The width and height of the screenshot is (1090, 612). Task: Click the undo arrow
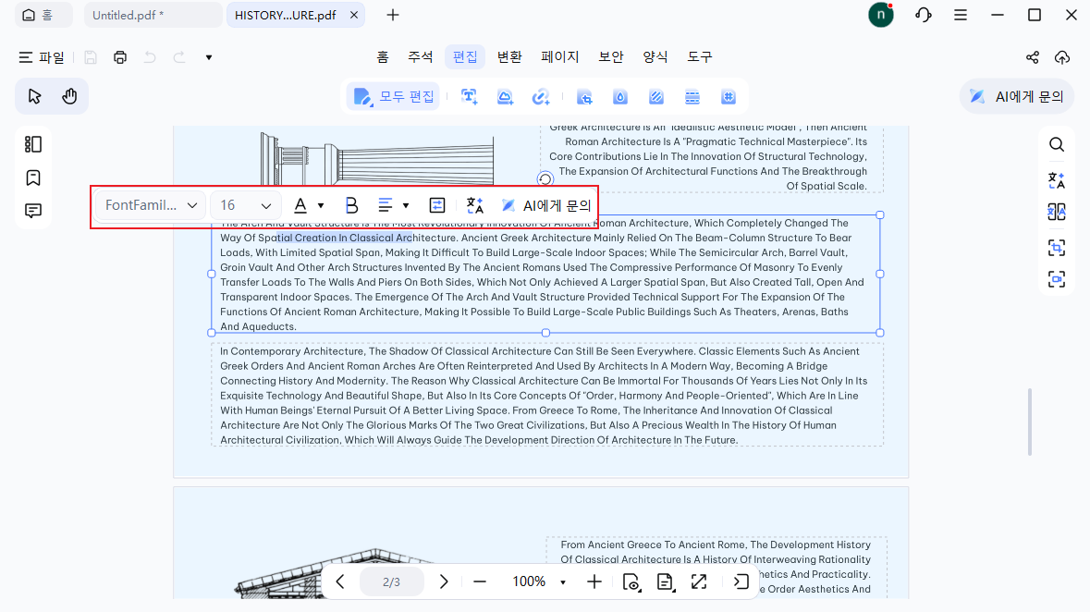click(x=150, y=57)
